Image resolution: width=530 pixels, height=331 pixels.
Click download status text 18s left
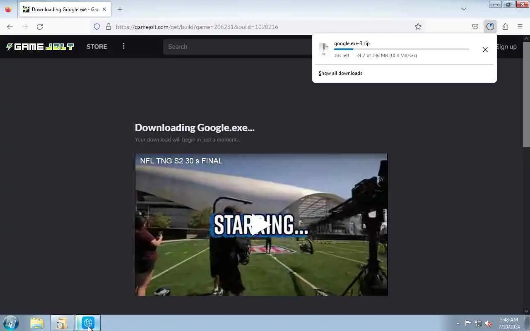pos(375,55)
